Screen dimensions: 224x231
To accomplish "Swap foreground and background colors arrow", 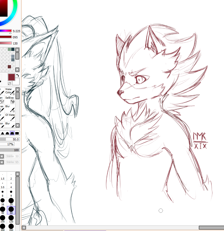I will [x=18, y=75].
